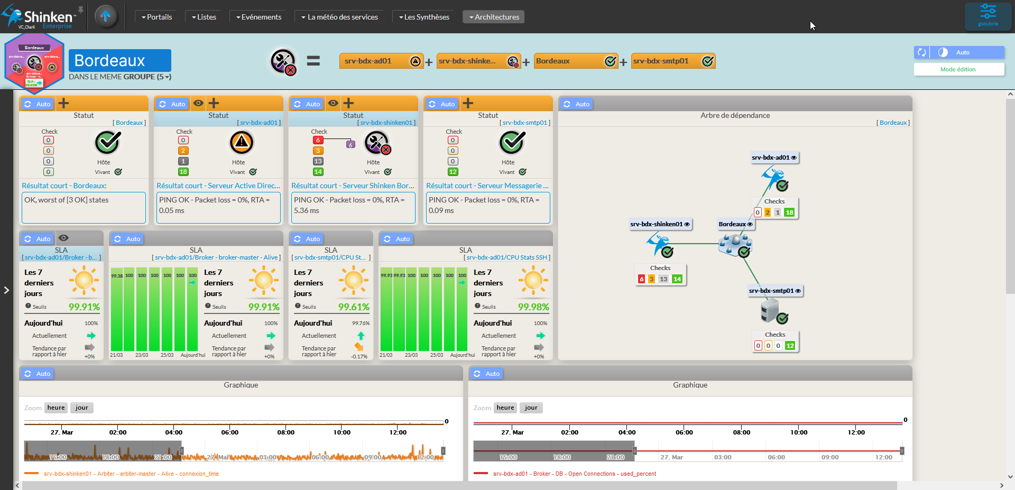1015x490 pixels.
Task: Click the blue up-arrow button in header
Action: coord(106,16)
